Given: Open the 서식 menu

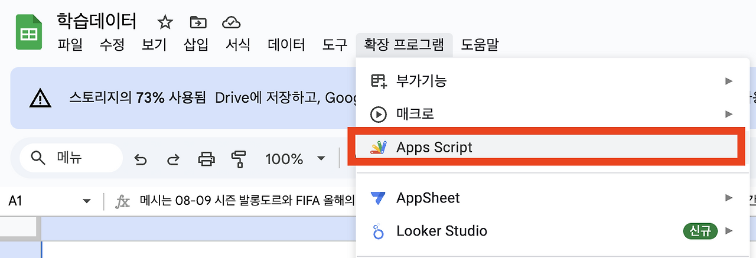Looking at the screenshot, I should point(238,45).
